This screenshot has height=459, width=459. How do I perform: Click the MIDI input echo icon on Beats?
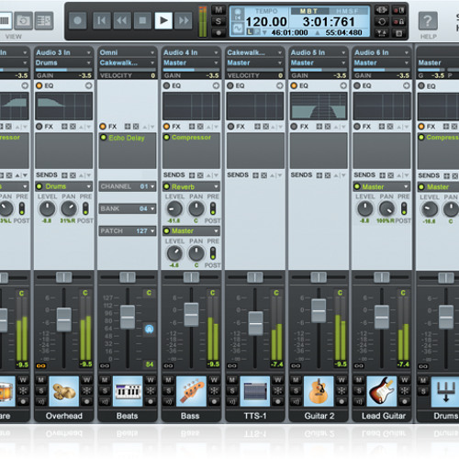pos(149,330)
